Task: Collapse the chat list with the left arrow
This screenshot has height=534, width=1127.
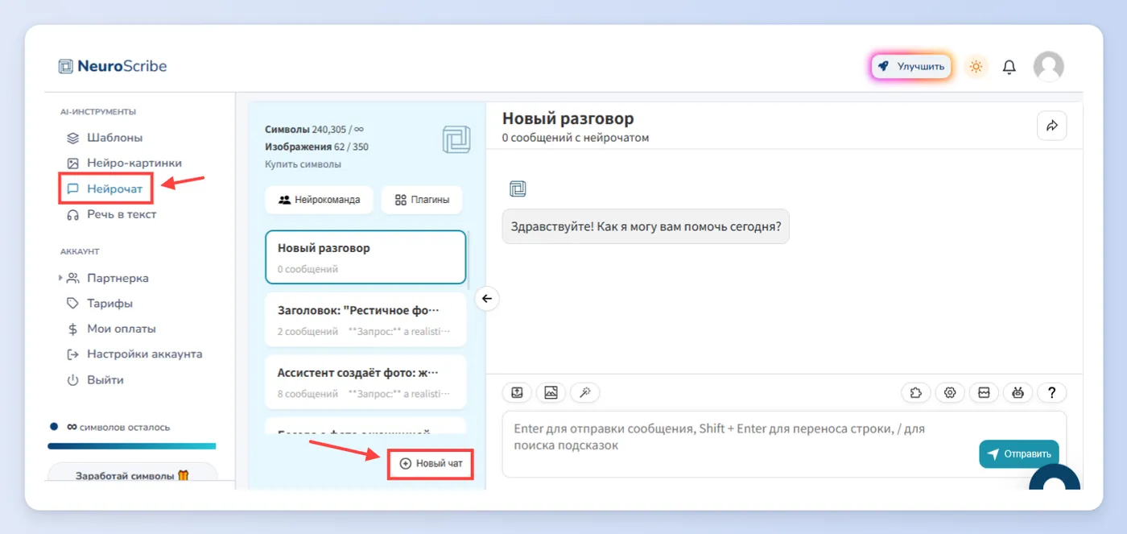Action: coord(486,299)
